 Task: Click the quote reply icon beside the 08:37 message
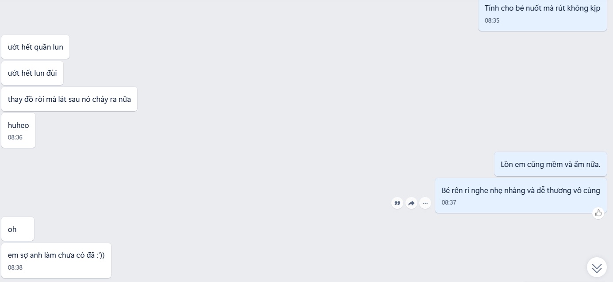pos(397,203)
